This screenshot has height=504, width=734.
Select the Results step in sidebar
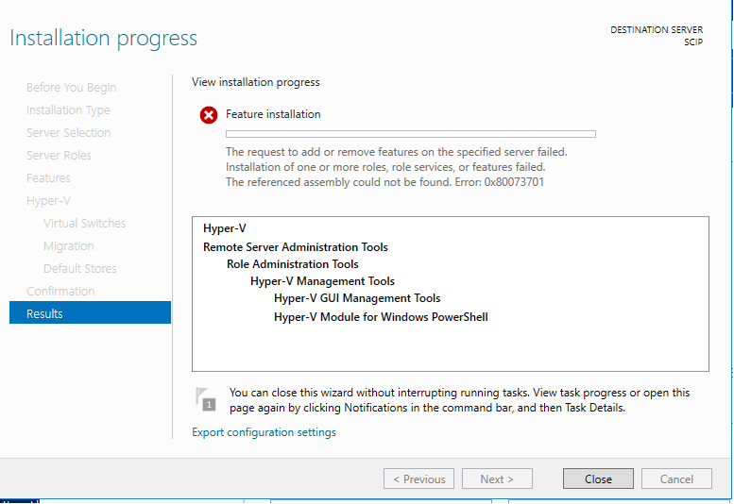(x=90, y=312)
